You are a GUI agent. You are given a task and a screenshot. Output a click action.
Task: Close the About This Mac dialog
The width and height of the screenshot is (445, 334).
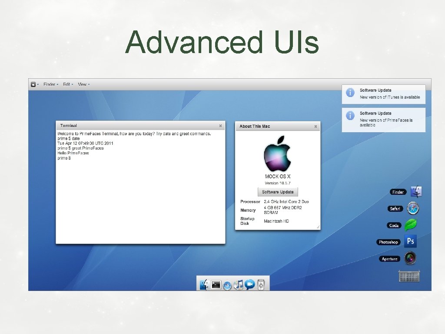point(315,127)
